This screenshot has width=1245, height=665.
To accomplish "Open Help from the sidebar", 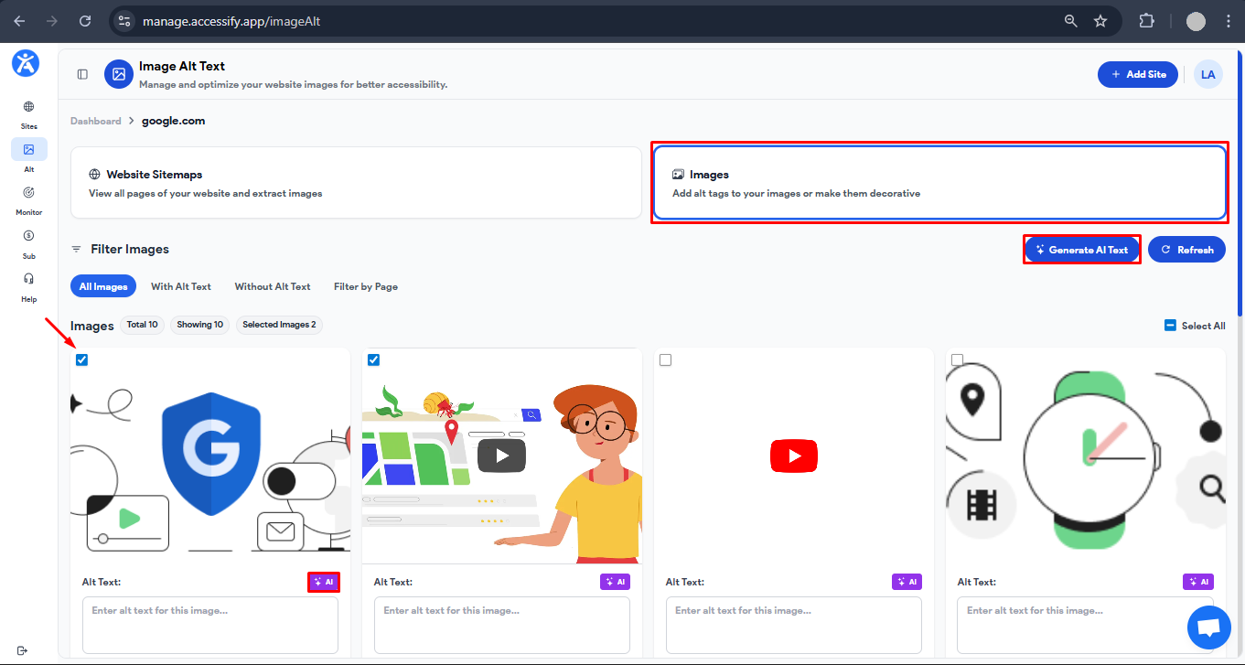I will click(x=28, y=285).
